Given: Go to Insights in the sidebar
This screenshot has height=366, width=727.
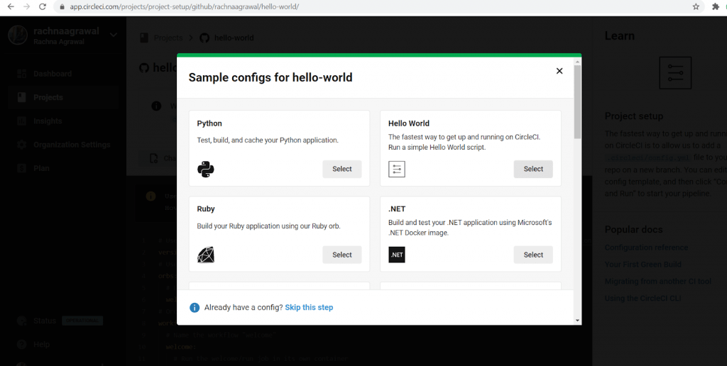Looking at the screenshot, I should (x=48, y=121).
